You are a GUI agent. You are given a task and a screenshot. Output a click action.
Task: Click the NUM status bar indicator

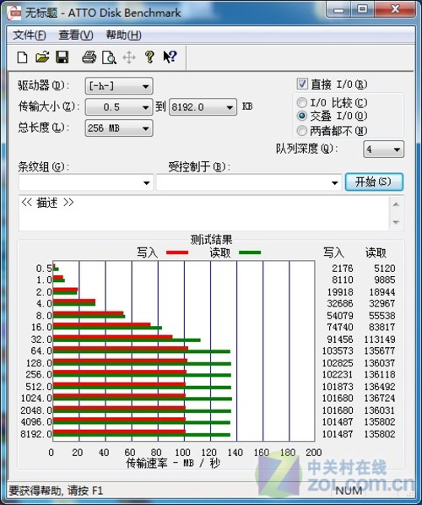tap(349, 491)
